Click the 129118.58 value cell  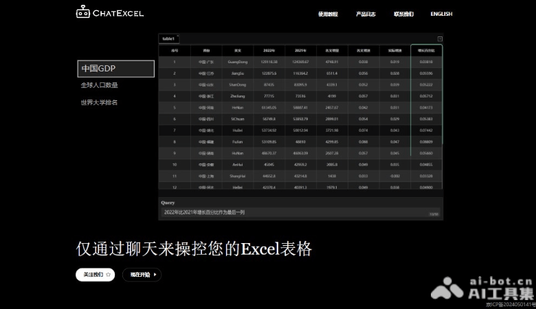[269, 62]
